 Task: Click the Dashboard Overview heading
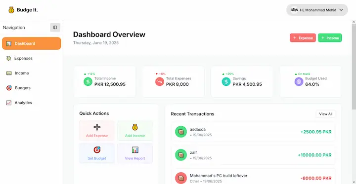pyautogui.click(x=109, y=35)
